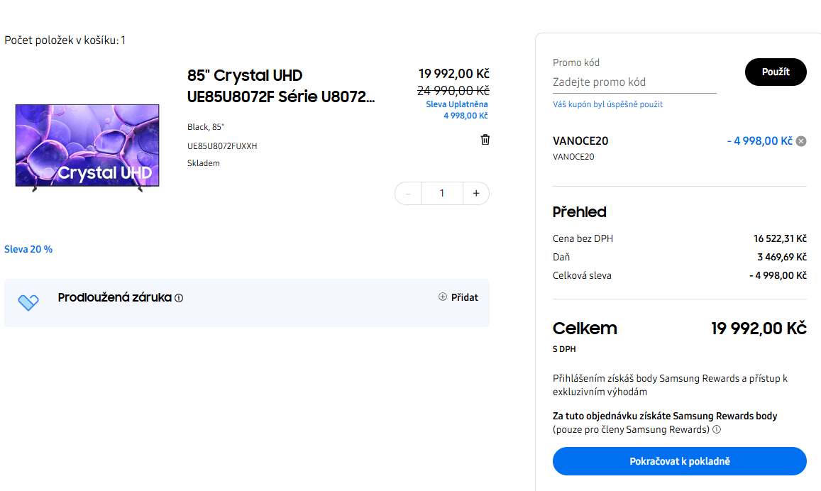Click the Celkem total amount

758,328
